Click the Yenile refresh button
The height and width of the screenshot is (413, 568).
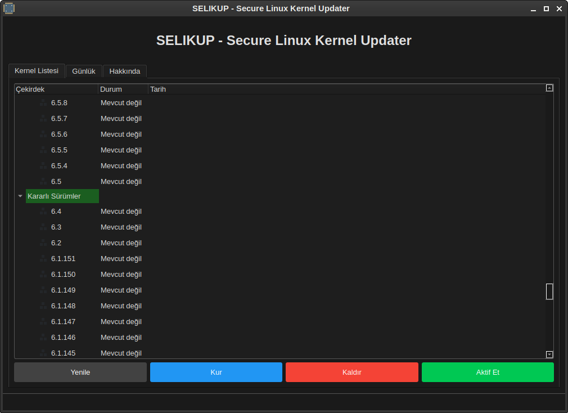point(80,372)
